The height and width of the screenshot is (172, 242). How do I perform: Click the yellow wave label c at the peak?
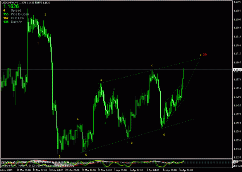[x=152, y=66]
